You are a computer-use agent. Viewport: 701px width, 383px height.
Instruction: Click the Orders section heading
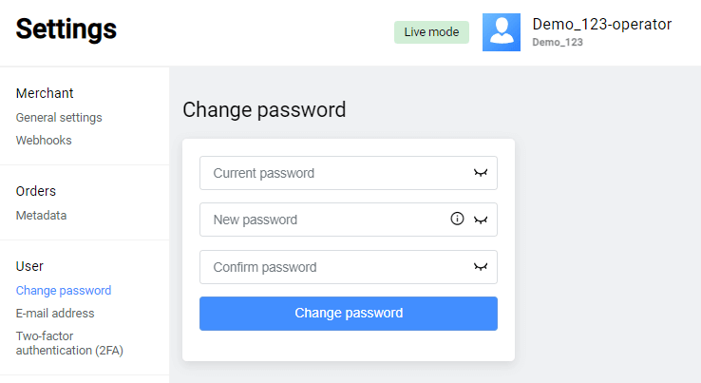(x=36, y=191)
